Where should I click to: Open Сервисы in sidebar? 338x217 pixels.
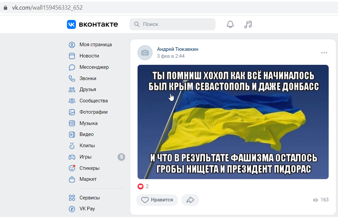click(x=96, y=198)
